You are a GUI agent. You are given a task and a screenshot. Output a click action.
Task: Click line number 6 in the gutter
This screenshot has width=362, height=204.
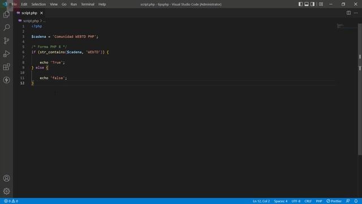point(23,52)
